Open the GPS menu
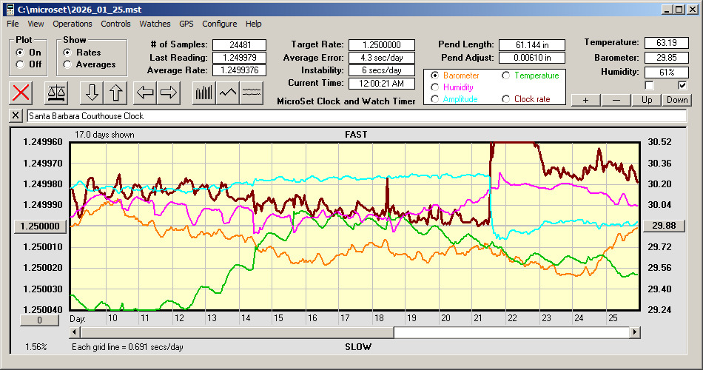This screenshot has height=370, width=703. pyautogui.click(x=187, y=24)
